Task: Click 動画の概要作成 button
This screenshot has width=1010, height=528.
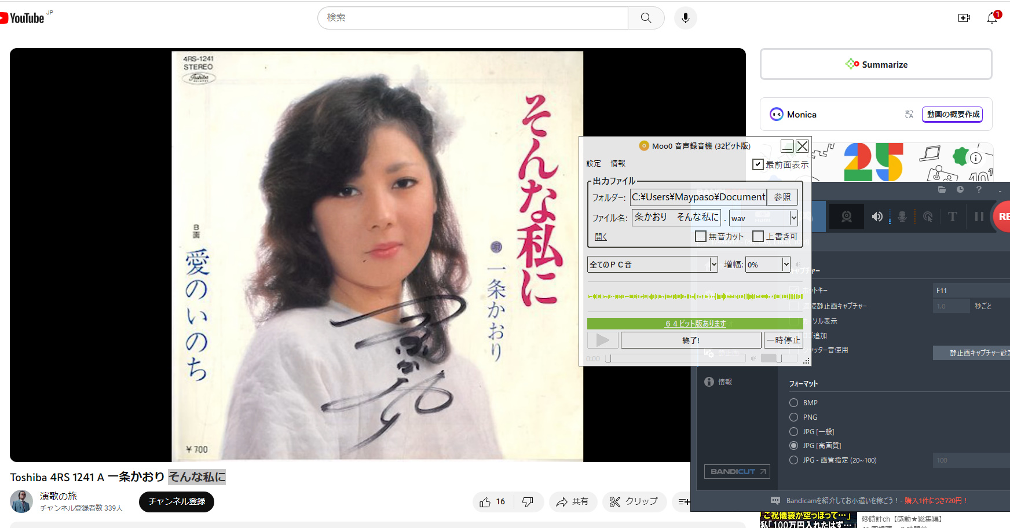Action: [953, 115]
